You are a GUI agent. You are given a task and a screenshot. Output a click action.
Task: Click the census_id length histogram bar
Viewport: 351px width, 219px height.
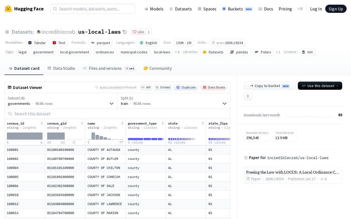25,136
